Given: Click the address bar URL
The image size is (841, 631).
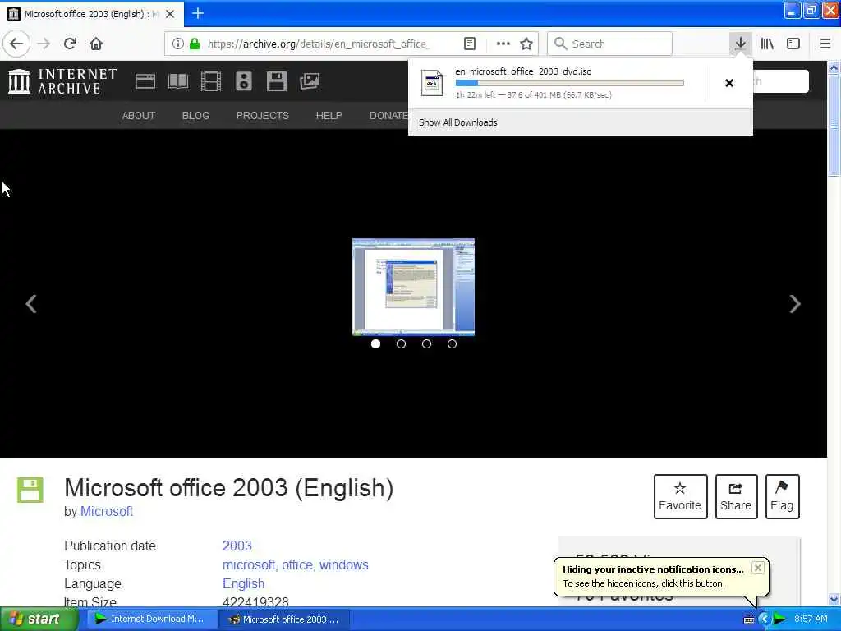Looking at the screenshot, I should [317, 44].
